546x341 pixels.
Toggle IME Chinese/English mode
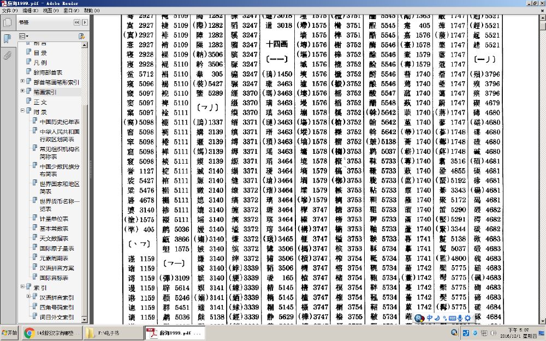pyautogui.click(x=429, y=318)
